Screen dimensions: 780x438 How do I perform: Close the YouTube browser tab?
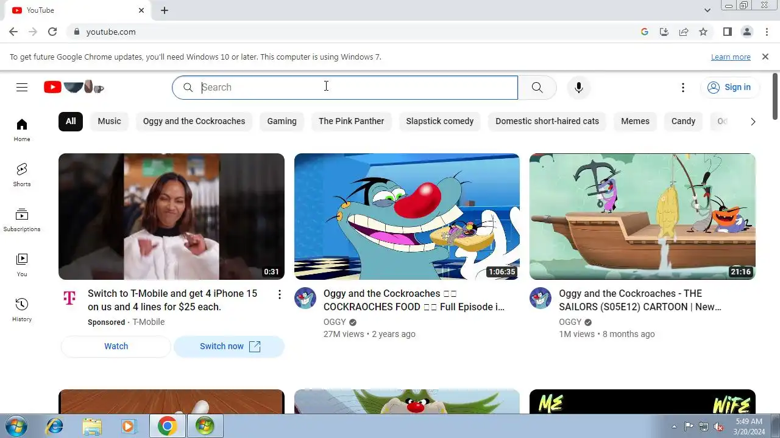point(141,10)
